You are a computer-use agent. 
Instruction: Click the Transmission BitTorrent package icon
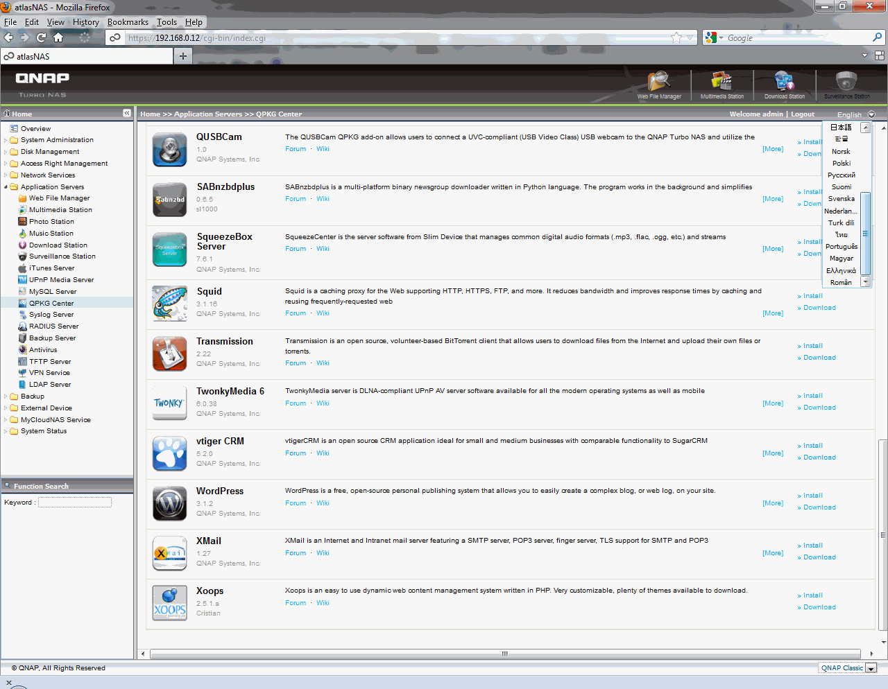pyautogui.click(x=169, y=354)
